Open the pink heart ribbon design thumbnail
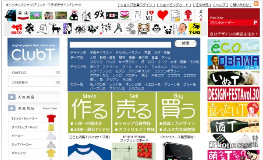Image resolution: width=263 pixels, height=160 pixels. tap(124, 16)
